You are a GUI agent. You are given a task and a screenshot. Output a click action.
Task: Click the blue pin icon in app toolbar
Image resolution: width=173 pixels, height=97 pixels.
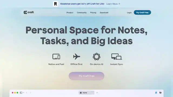tap(156, 93)
